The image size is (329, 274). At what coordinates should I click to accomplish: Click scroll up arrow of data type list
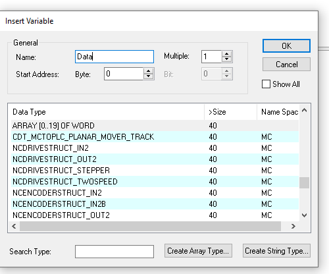pyautogui.click(x=305, y=110)
